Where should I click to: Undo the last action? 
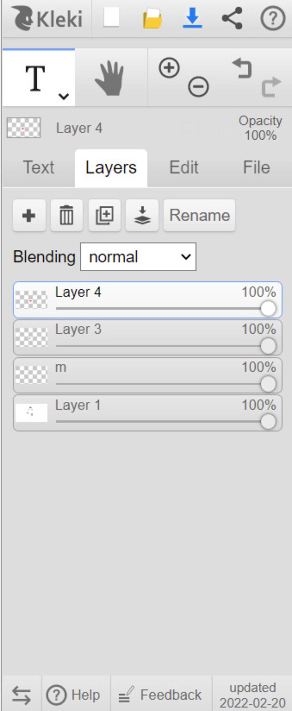click(x=242, y=69)
